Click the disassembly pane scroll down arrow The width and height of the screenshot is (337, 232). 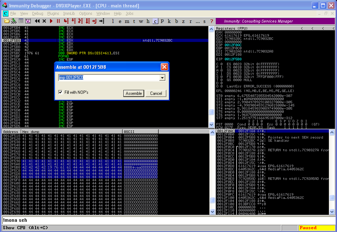tap(211, 124)
